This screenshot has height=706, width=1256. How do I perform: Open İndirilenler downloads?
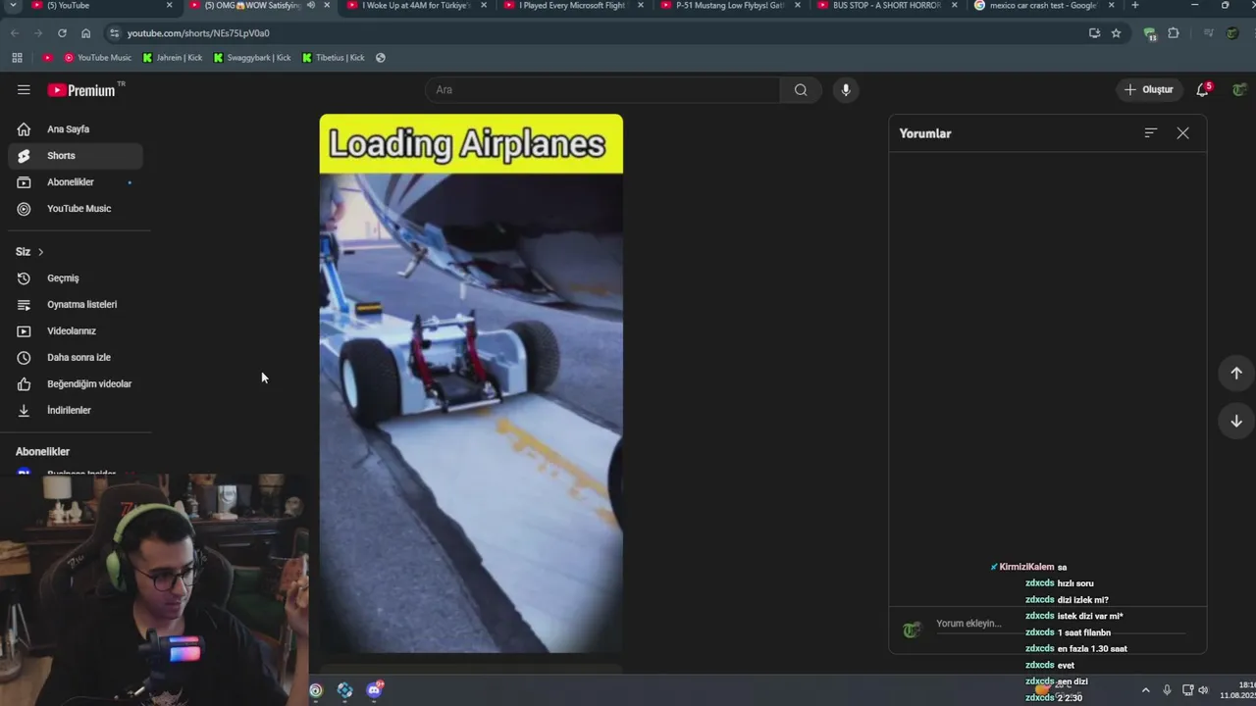click(76, 410)
